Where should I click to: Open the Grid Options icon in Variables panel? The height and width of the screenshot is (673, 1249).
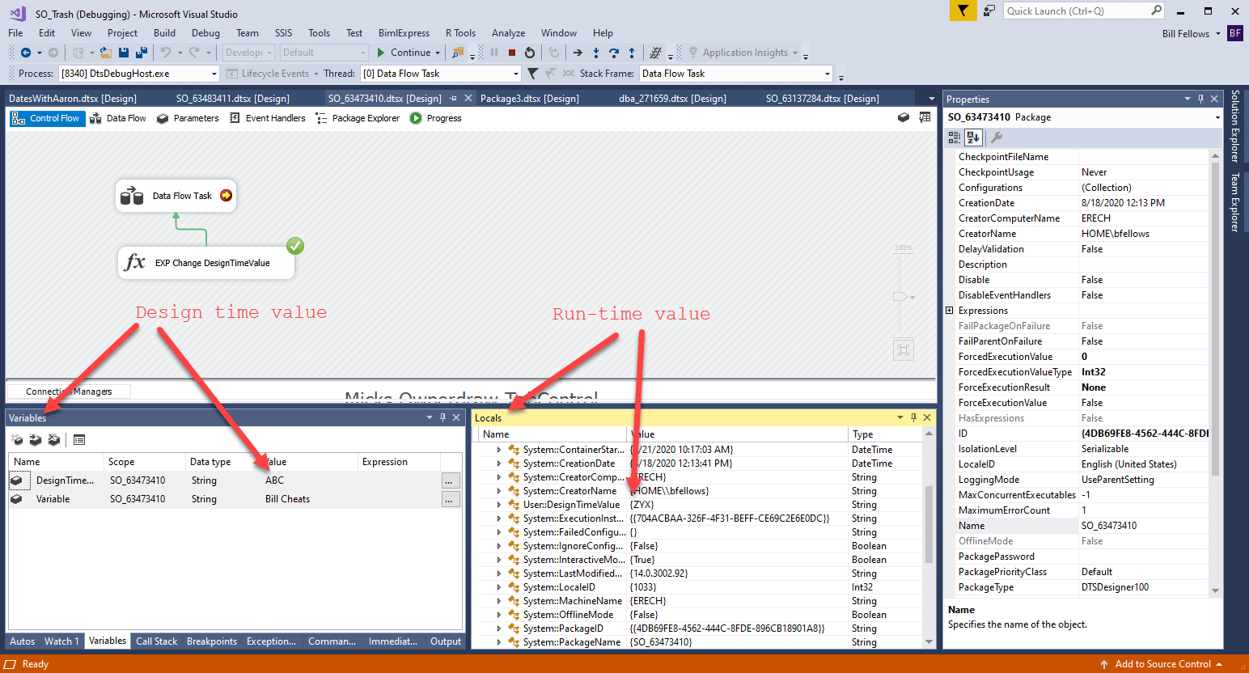pyautogui.click(x=79, y=440)
